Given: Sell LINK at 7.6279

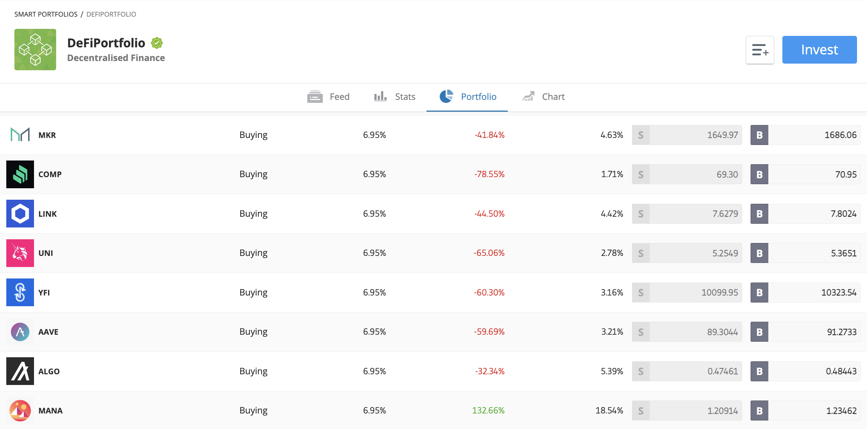Looking at the screenshot, I should point(687,214).
